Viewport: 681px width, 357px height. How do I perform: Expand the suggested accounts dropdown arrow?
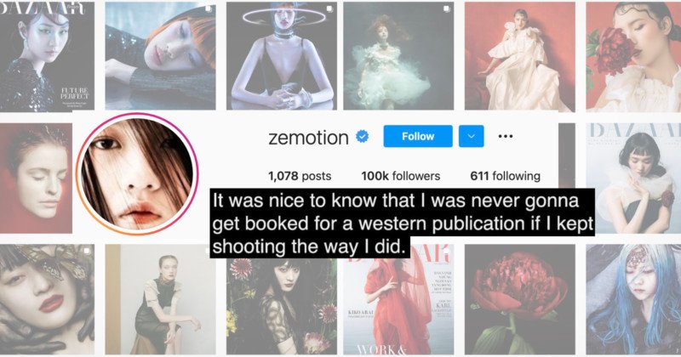[472, 136]
